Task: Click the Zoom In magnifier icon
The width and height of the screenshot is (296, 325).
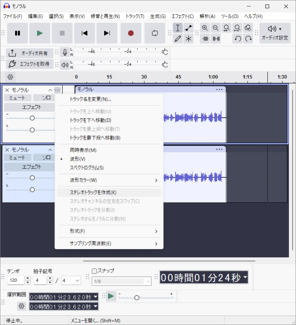Action: (205, 28)
